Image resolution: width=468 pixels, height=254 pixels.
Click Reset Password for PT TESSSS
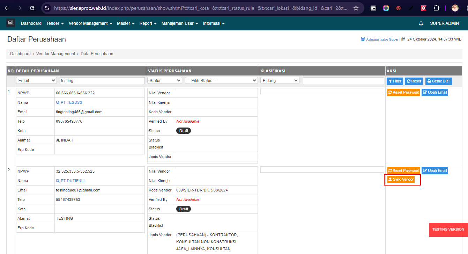(403, 93)
